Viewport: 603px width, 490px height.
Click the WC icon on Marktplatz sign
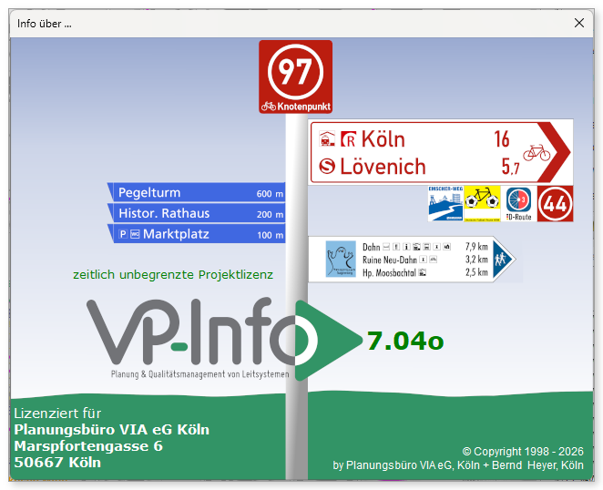point(135,234)
